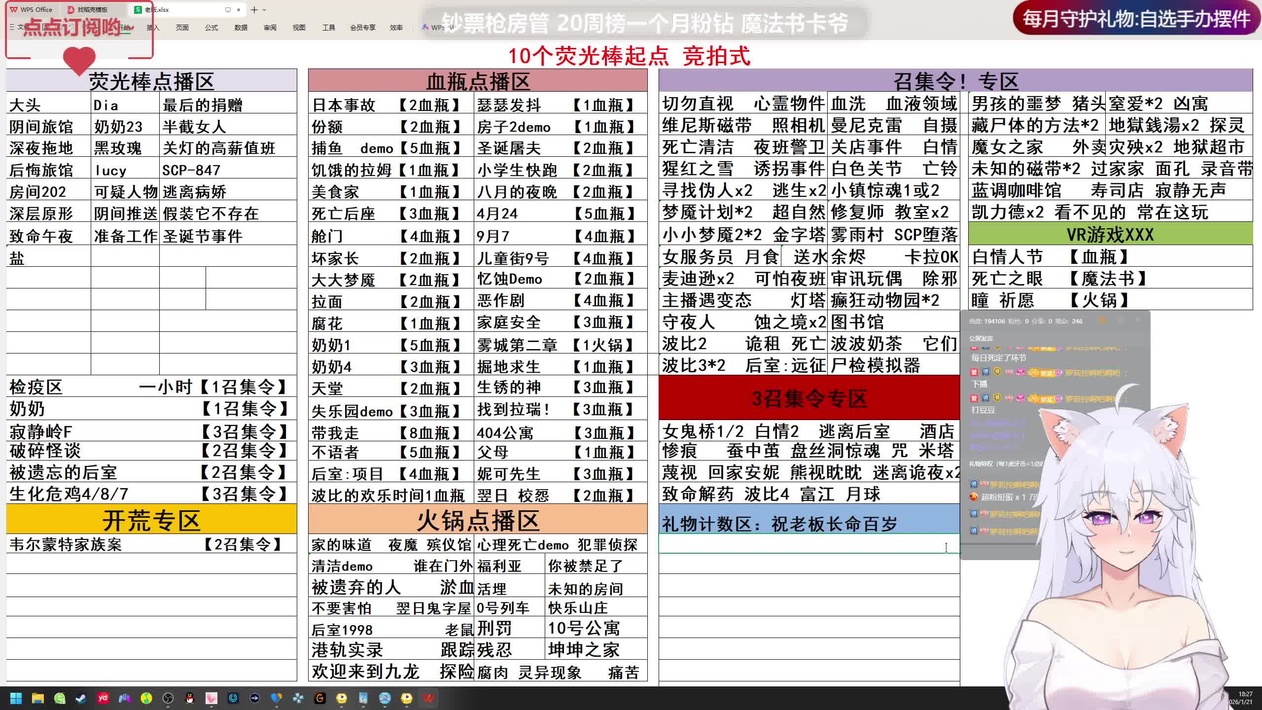Viewport: 1262px width, 710px height.
Task: Click the WPS icon in the taskbar
Action: point(428,698)
